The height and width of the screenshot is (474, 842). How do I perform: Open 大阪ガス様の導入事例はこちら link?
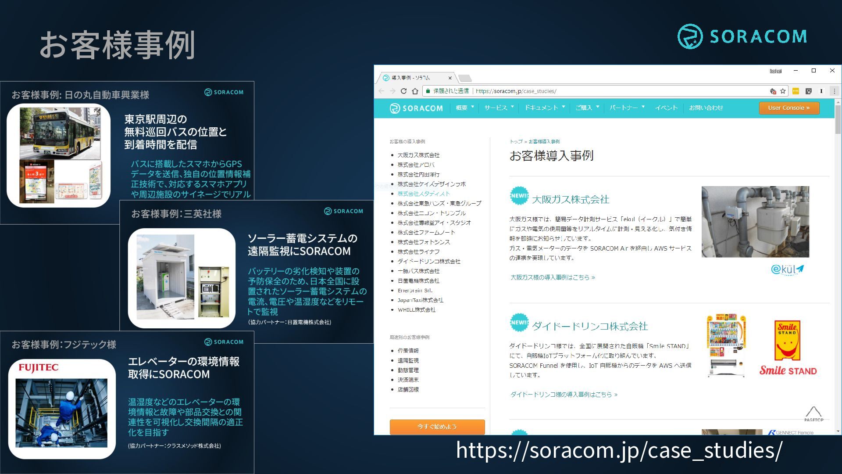[x=553, y=277]
